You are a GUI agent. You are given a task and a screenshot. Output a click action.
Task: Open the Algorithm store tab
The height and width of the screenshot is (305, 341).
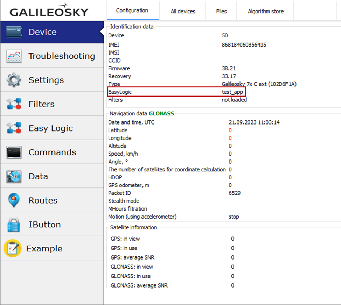tap(265, 11)
